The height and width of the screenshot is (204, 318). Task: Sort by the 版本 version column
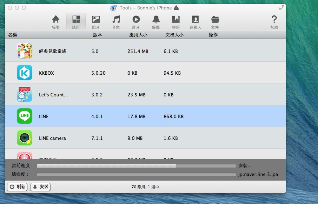(98, 35)
